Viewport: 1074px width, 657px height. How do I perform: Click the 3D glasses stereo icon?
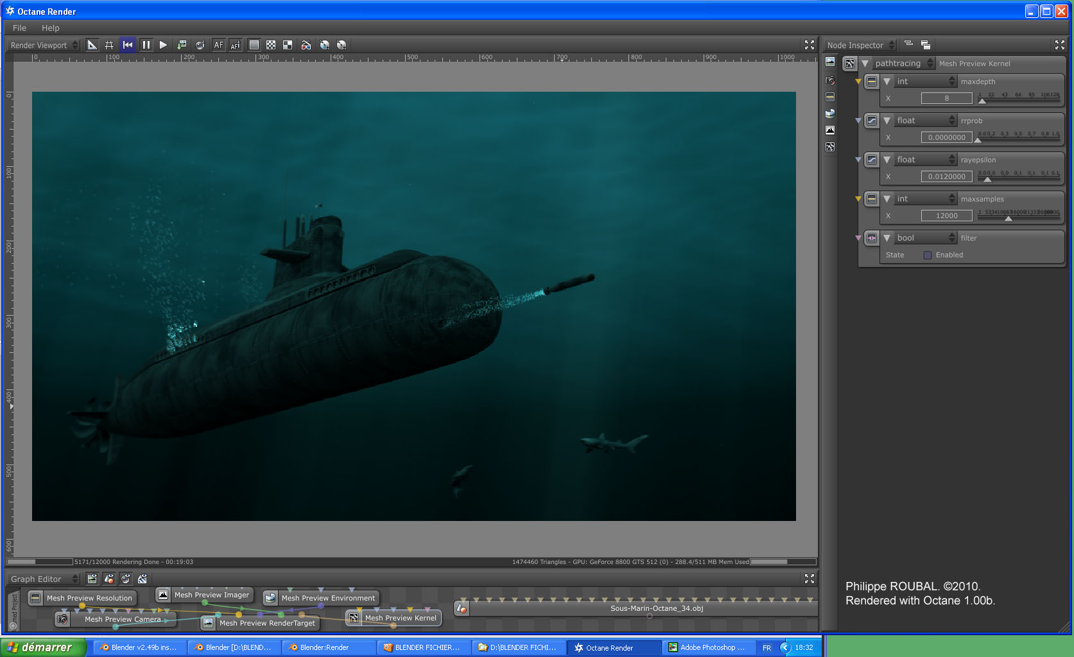coord(306,45)
